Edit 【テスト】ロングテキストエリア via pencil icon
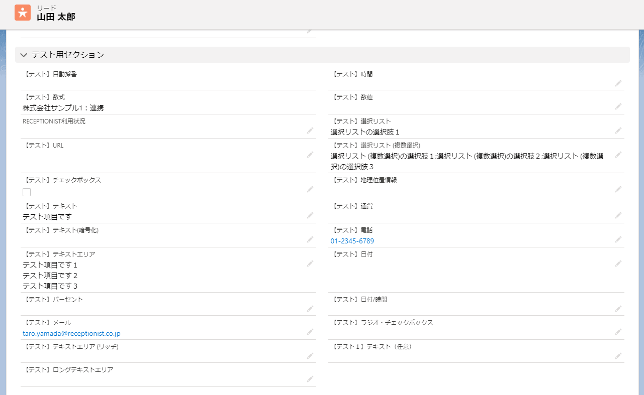644x395 pixels. [310, 379]
